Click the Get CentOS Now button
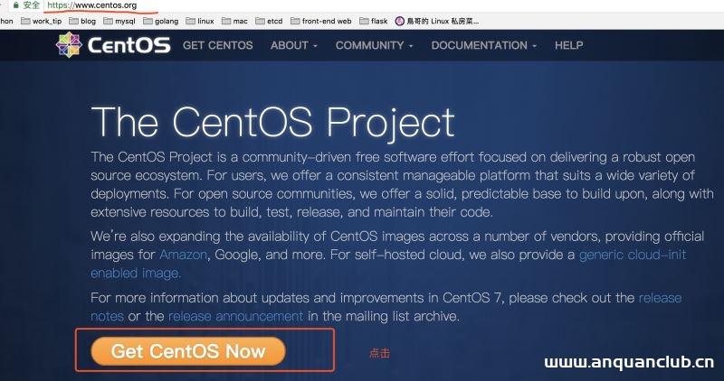This screenshot has width=724, height=381. 188,351
